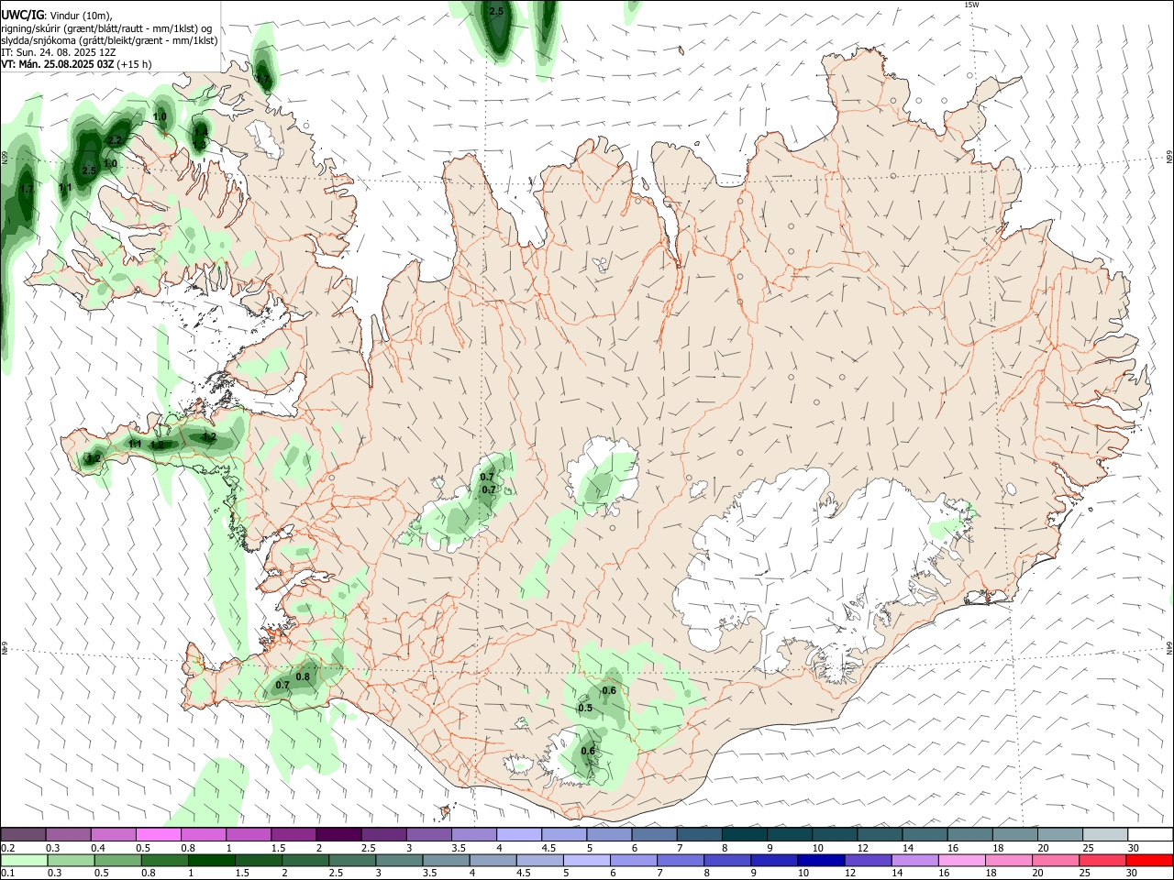Click the '0.2' label in the top legend scale
This screenshot has height=880, width=1174.
pos(8,848)
